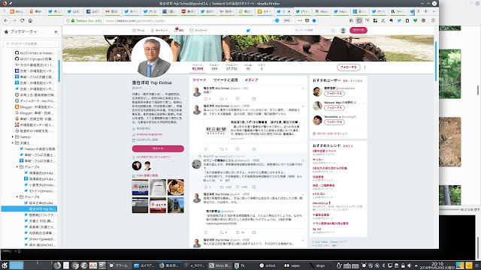Click the pink ツイート button in header
This screenshot has width=481, height=270.
tap(358, 30)
